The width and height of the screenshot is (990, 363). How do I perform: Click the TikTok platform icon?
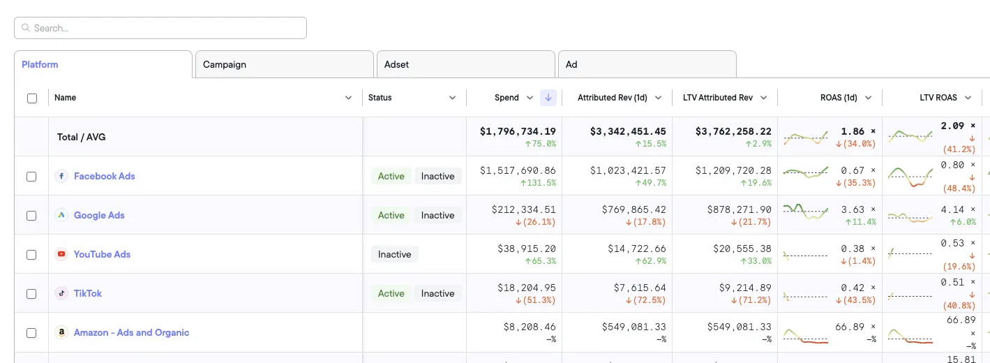[61, 293]
